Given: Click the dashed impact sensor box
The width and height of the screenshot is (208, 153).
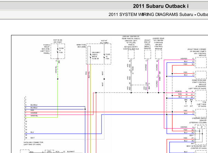Looking at the screenshot, I should pos(148,54).
